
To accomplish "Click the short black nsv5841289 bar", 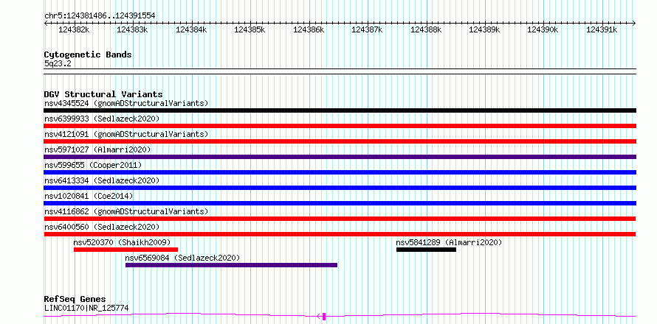I will click(x=426, y=250).
